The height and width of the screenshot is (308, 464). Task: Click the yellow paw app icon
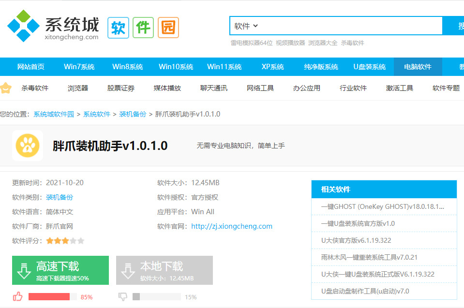click(x=28, y=146)
